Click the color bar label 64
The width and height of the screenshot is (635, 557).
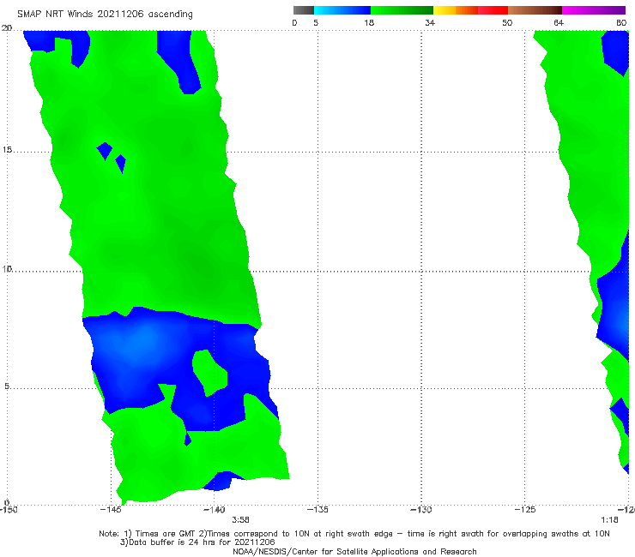(x=559, y=23)
